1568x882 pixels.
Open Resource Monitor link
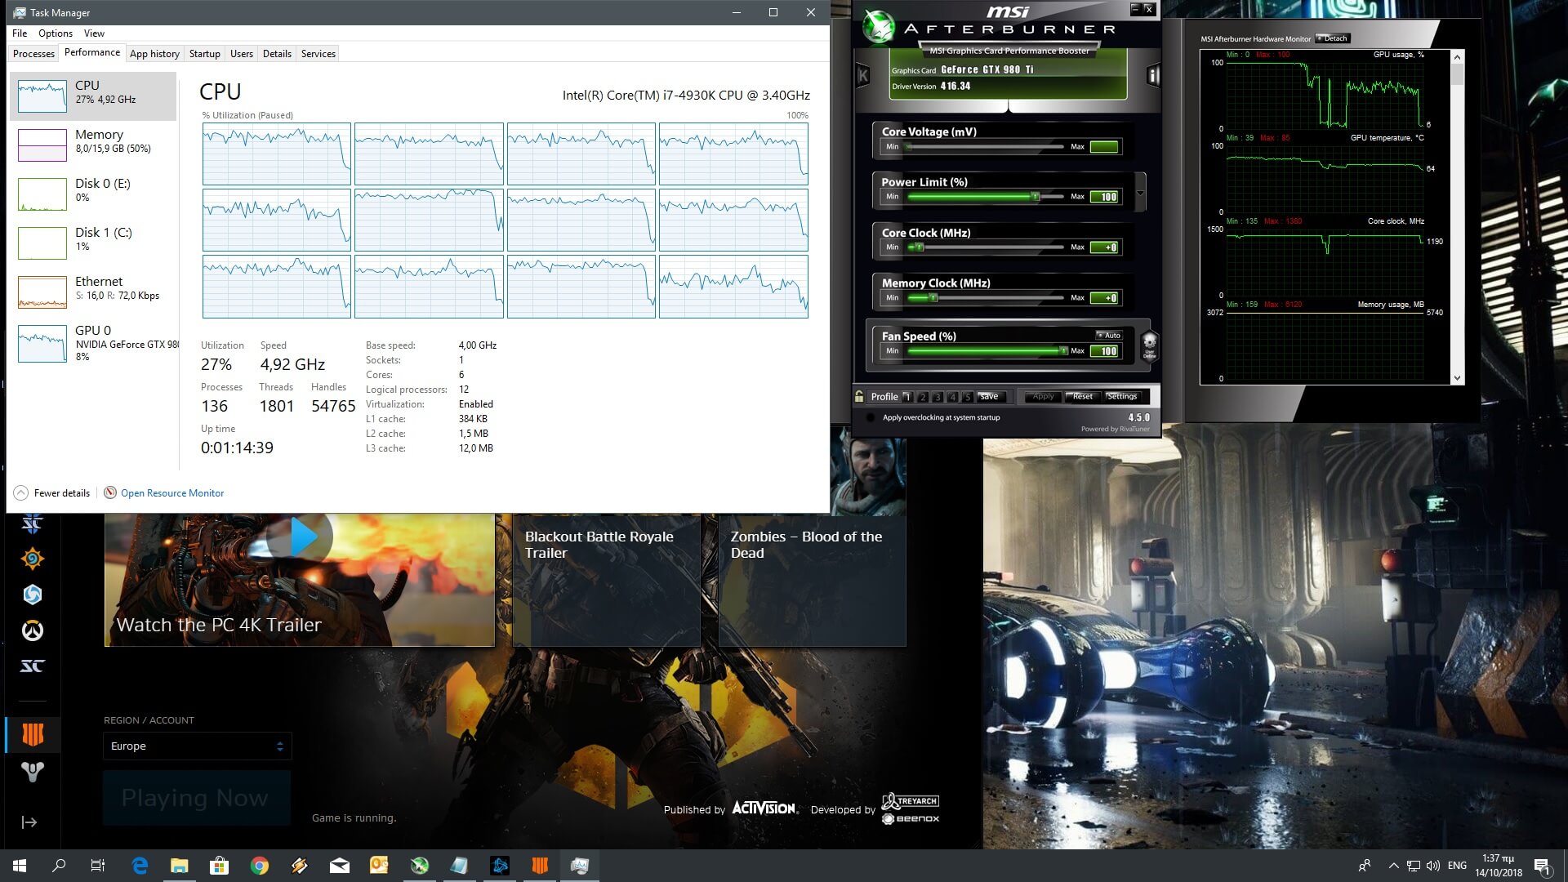click(171, 493)
